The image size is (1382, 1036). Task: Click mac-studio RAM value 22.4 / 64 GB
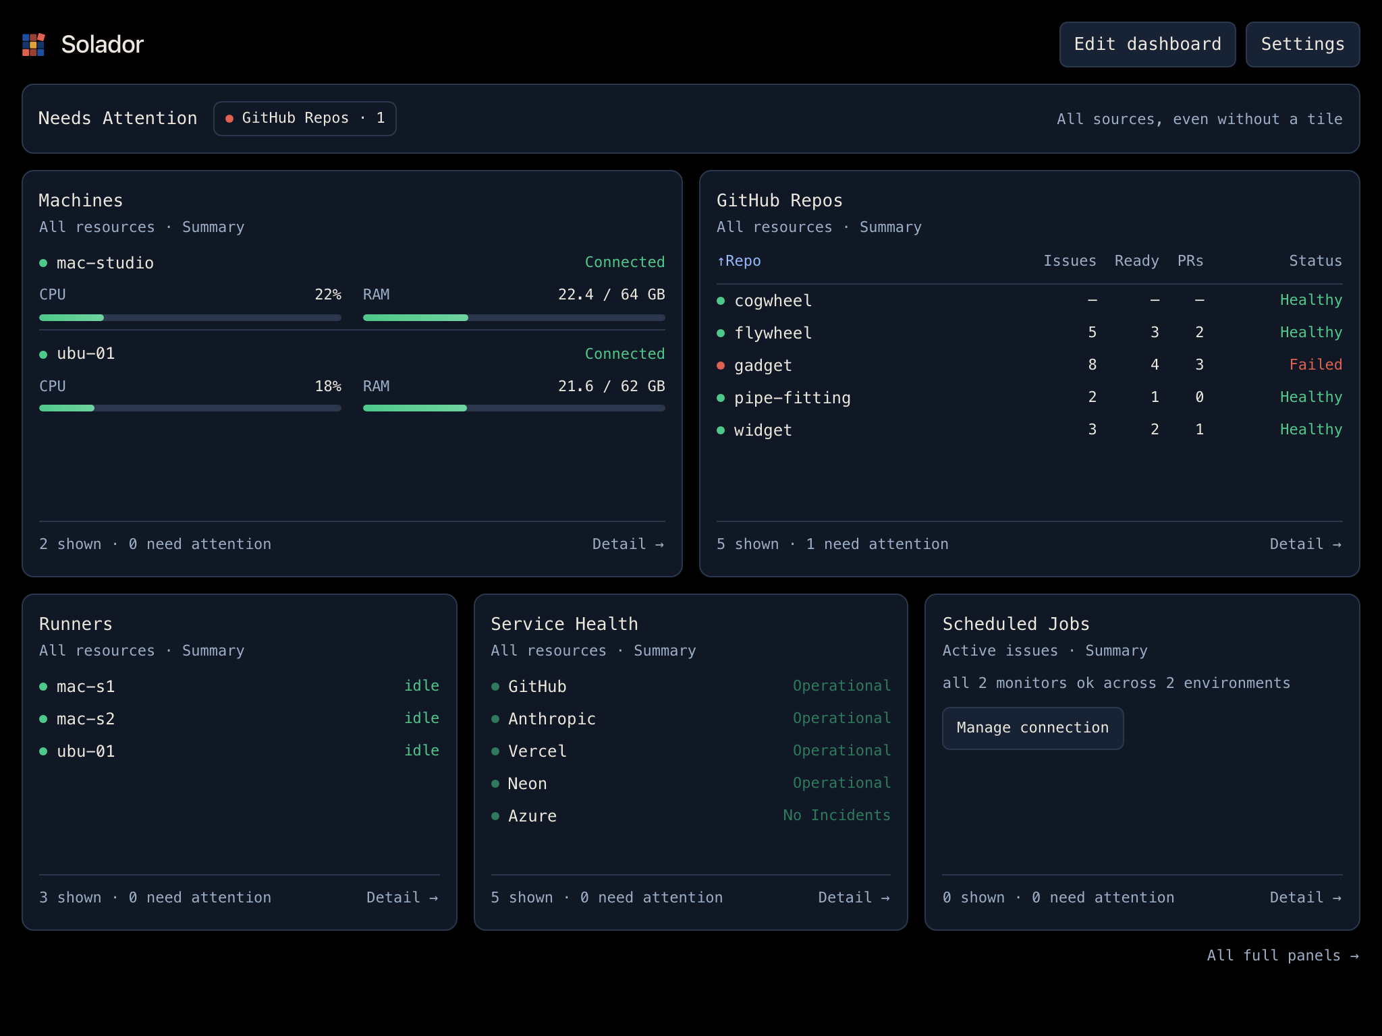point(611,295)
